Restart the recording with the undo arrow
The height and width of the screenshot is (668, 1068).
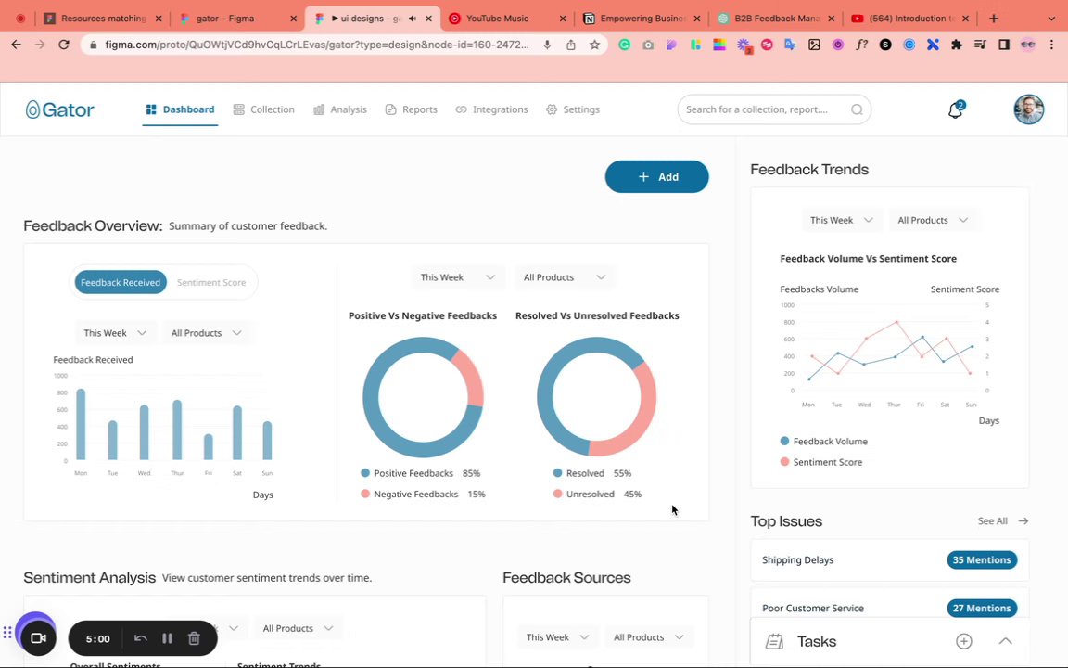tap(140, 638)
